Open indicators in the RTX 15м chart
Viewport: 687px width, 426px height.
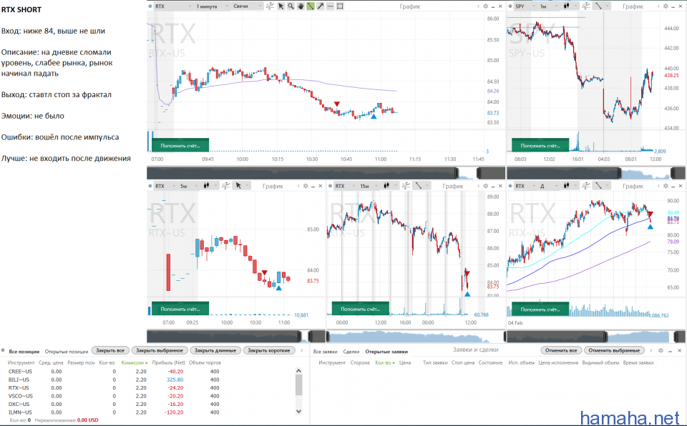pos(406,186)
